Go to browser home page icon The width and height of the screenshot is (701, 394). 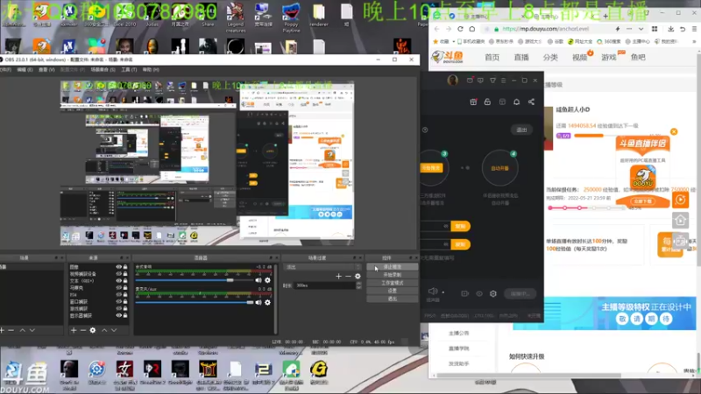pos(472,29)
